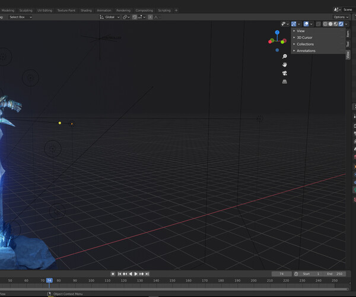
Task: Jump to timeline start frame
Action: coord(119,274)
